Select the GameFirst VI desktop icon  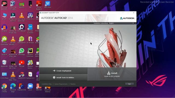pos(22,75)
